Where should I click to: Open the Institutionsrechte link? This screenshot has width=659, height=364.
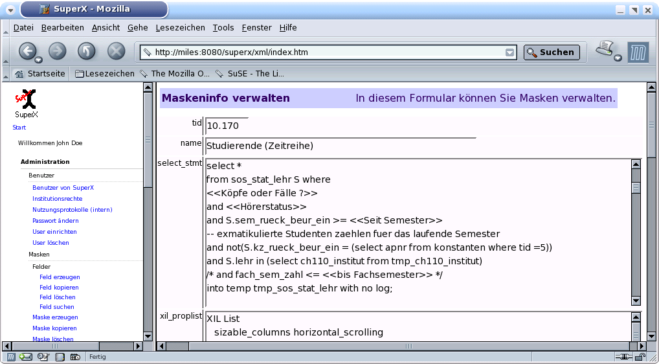pos(57,198)
